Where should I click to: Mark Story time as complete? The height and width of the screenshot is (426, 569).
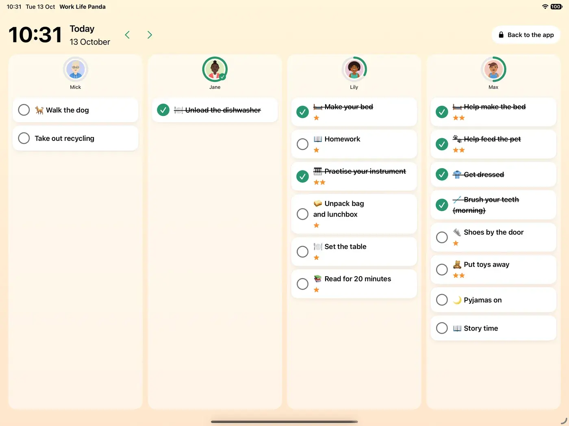tap(442, 328)
